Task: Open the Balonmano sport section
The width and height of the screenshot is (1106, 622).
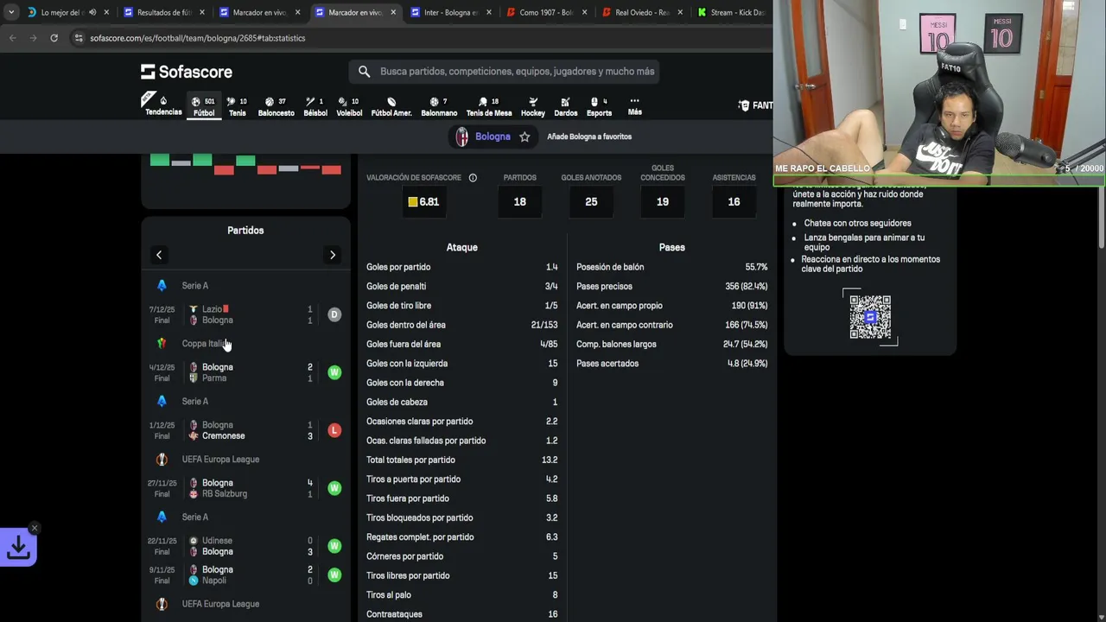Action: (439, 106)
